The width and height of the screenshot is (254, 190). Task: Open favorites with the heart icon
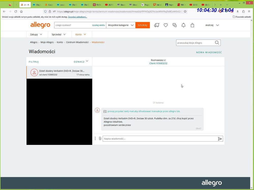click(166, 25)
